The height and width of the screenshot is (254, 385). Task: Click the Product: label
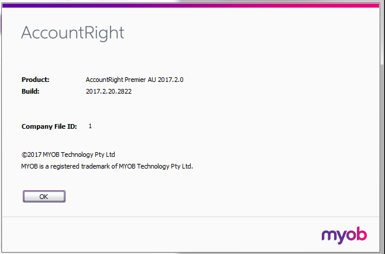36,80
